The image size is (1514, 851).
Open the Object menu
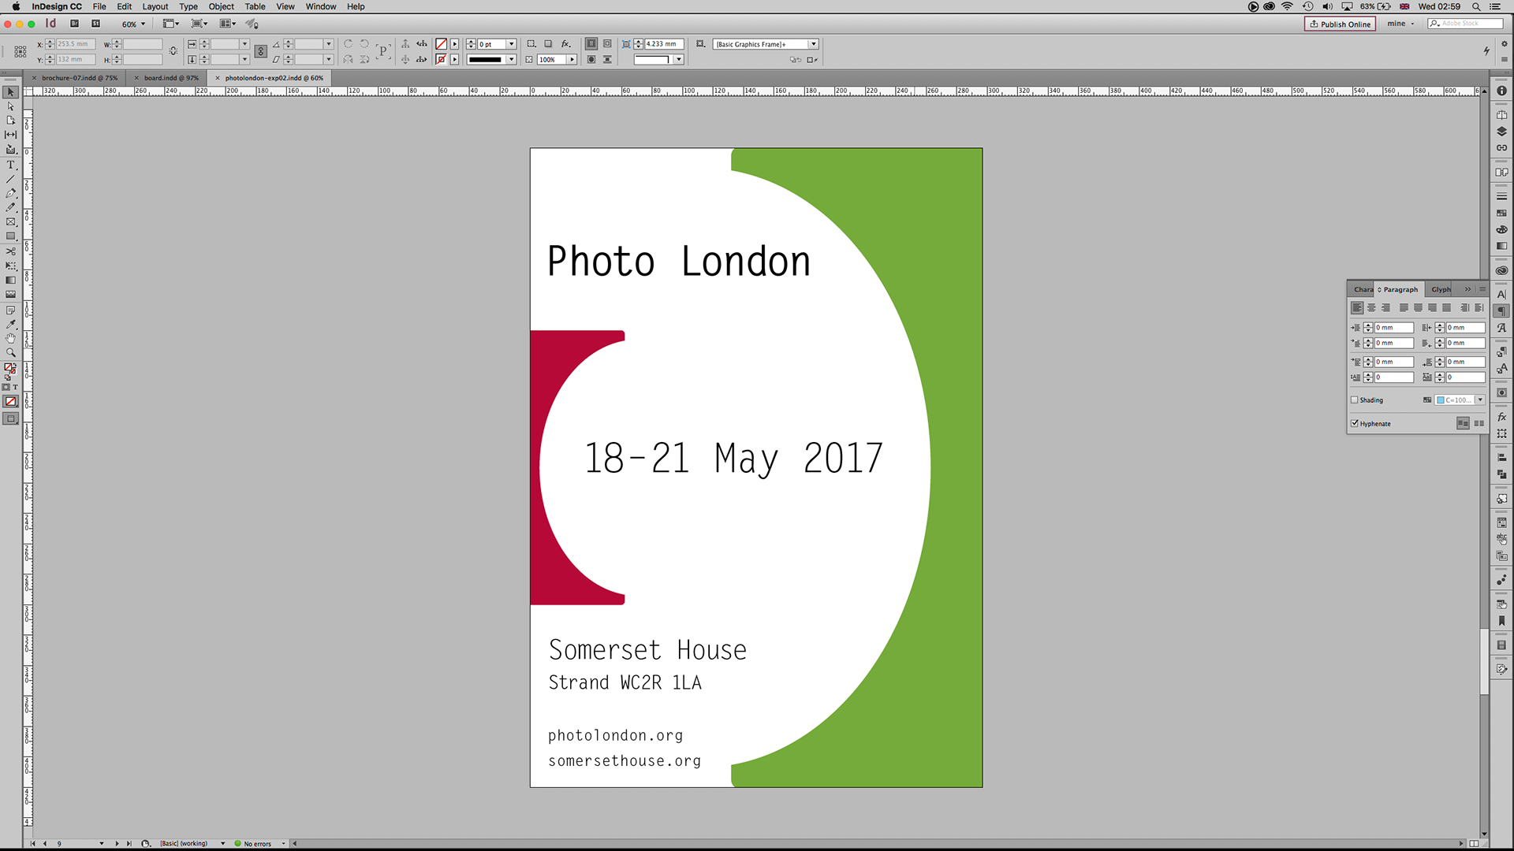(221, 6)
